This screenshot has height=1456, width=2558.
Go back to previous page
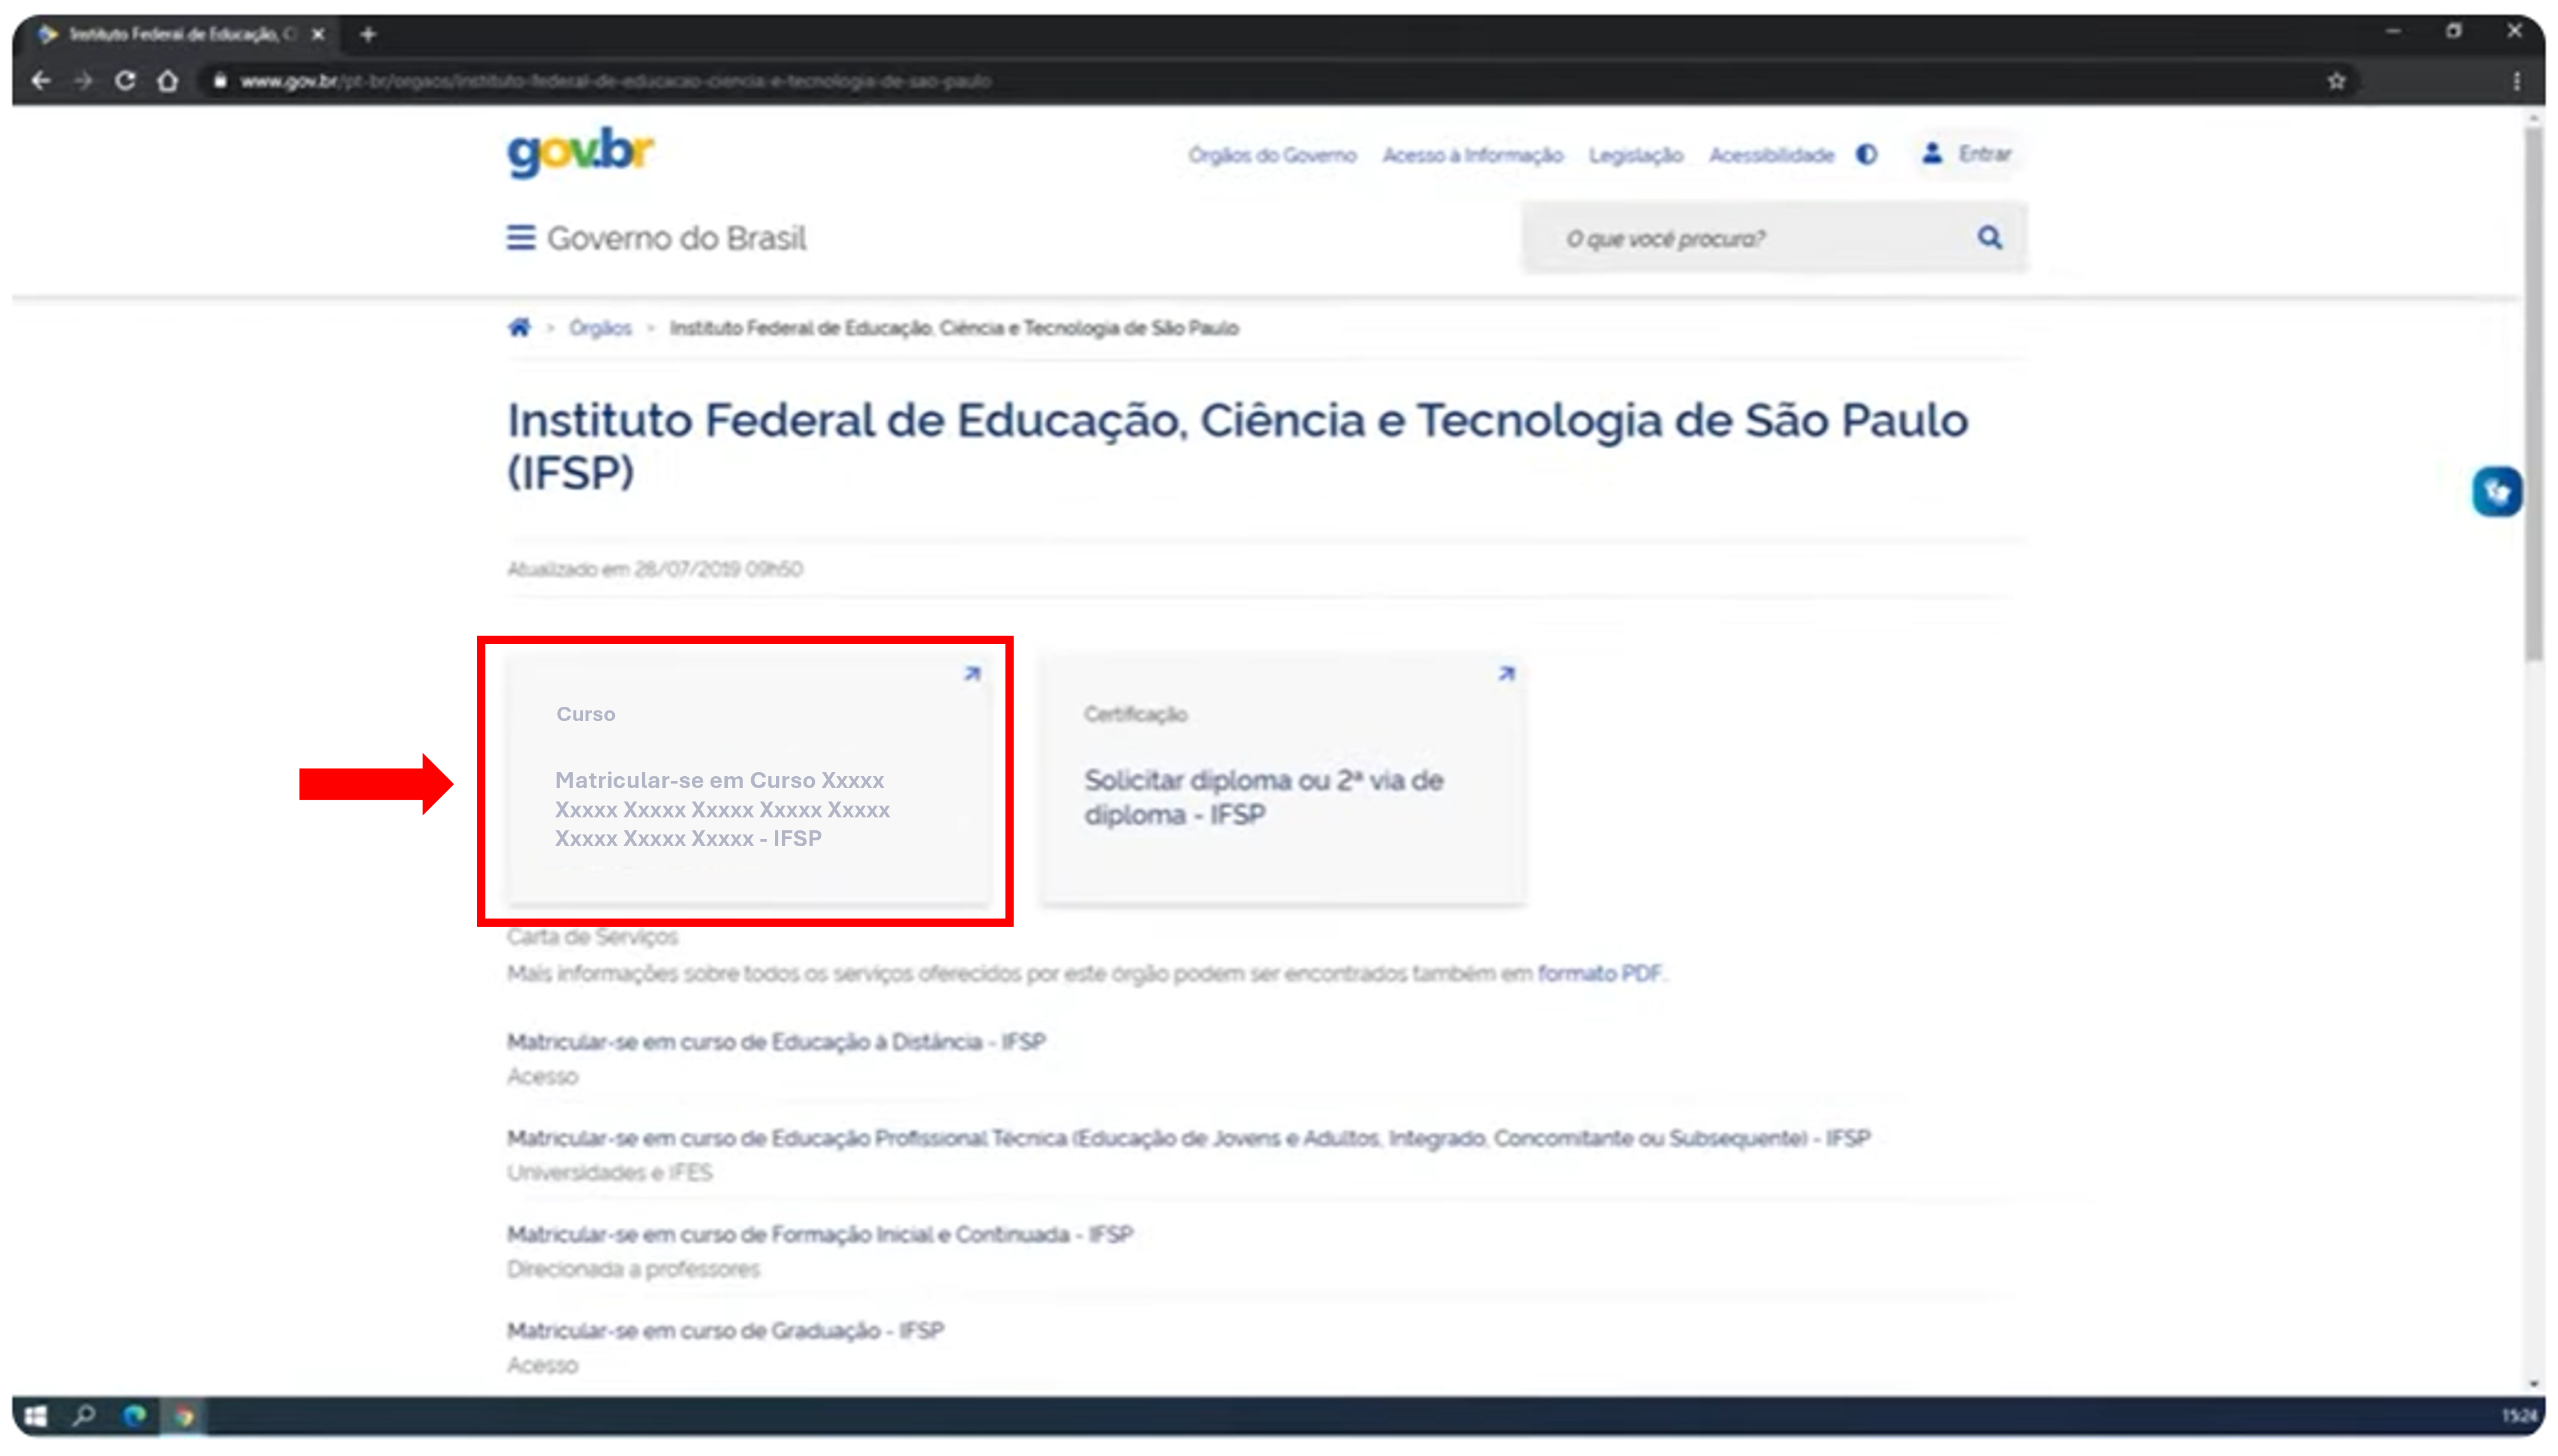pyautogui.click(x=41, y=81)
